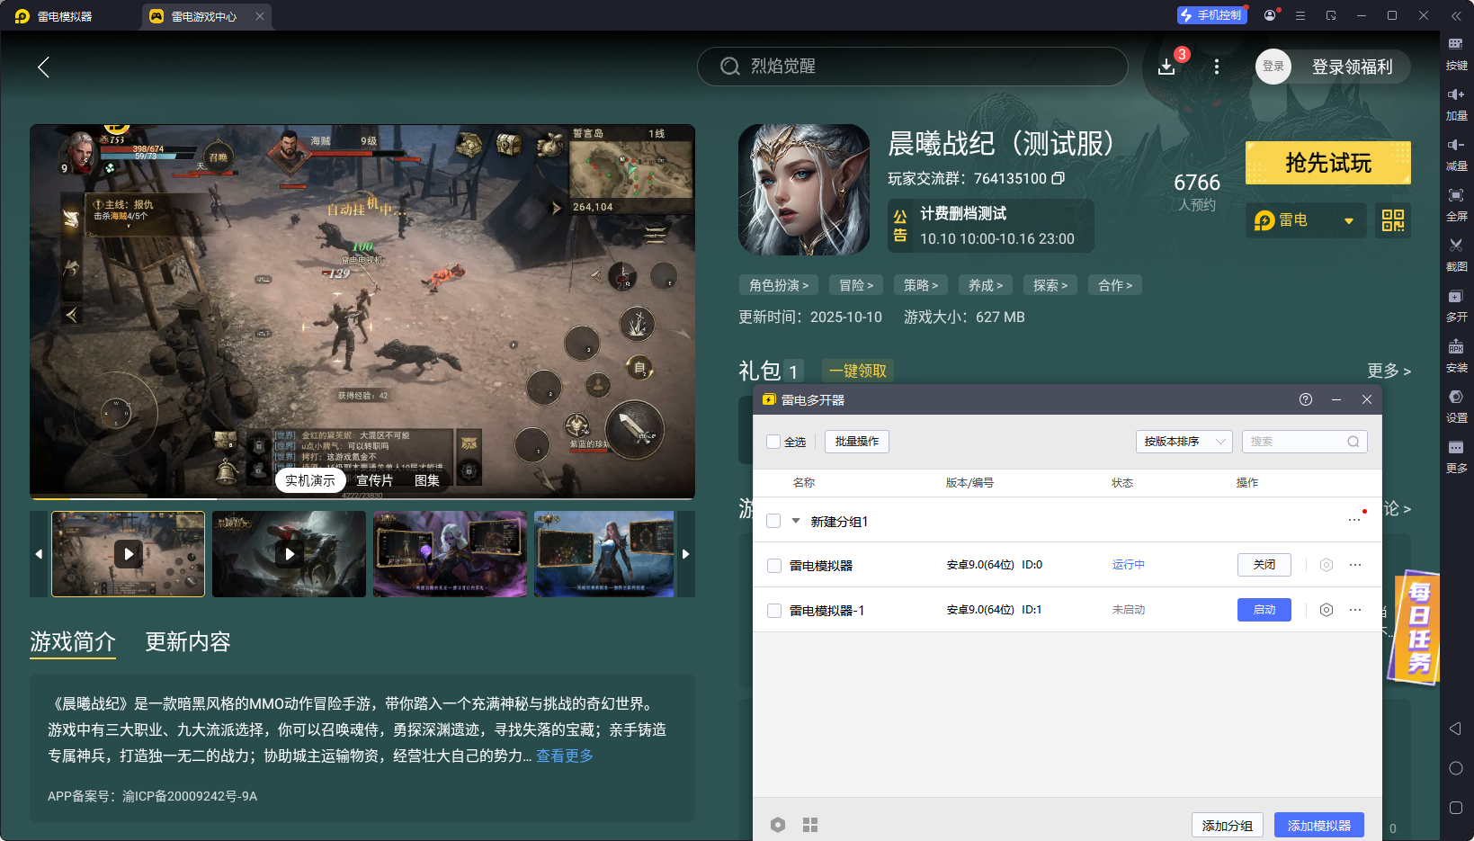The width and height of the screenshot is (1474, 841).
Task: Click 登录领福利 login button
Action: 1352,67
